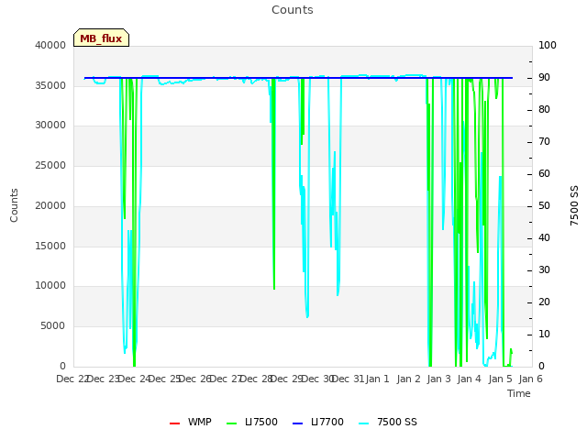
Task: Click the Jan 5 date tick label
Action: click(500, 379)
